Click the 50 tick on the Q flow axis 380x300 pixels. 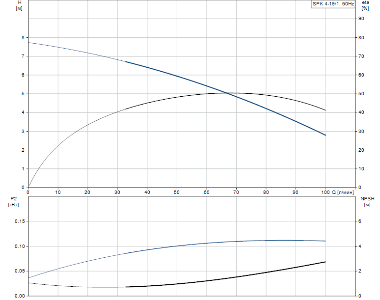click(177, 192)
